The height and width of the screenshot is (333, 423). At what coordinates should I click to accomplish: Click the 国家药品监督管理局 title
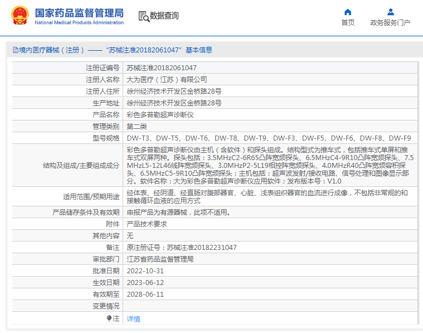pyautogui.click(x=79, y=13)
